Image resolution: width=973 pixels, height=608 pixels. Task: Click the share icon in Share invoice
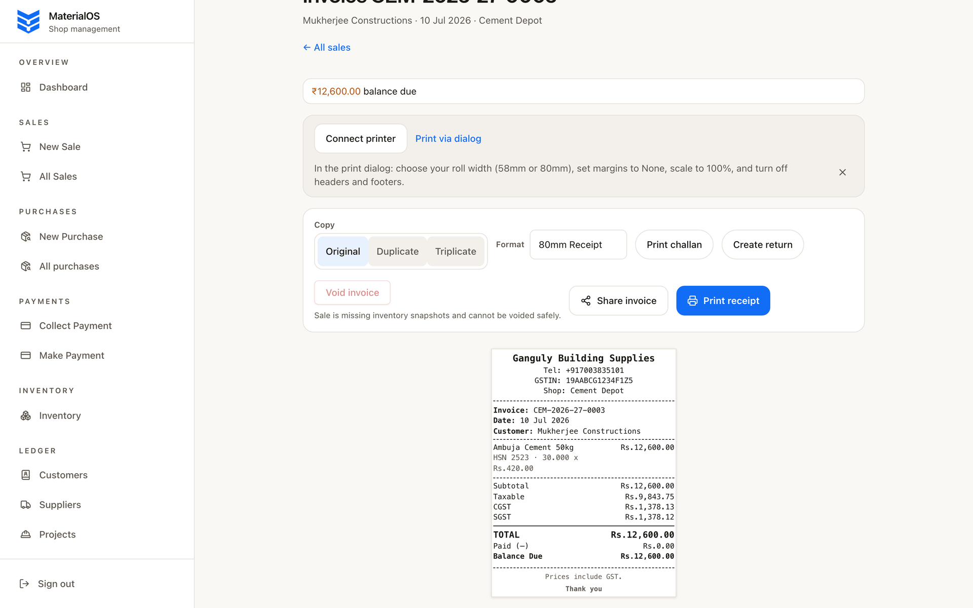pyautogui.click(x=586, y=301)
